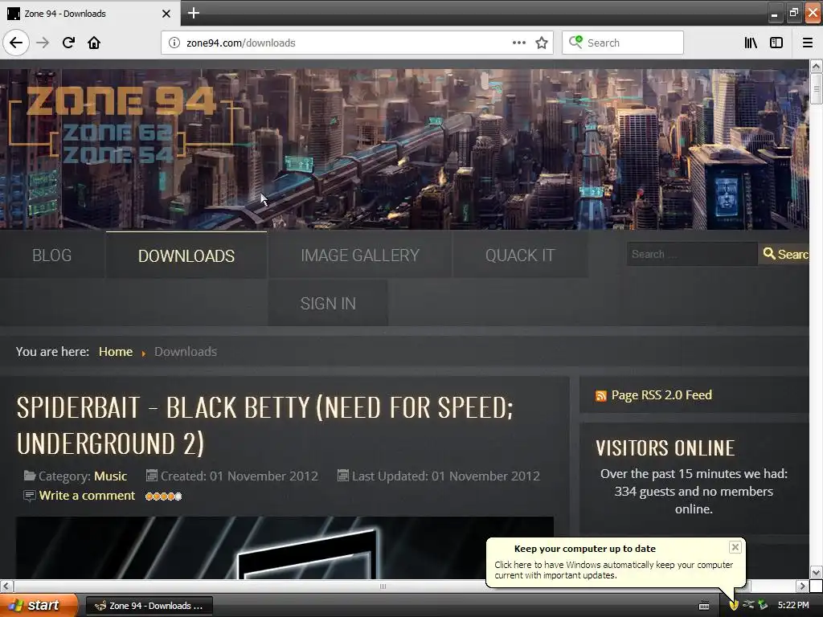Click the Created: 01 November 2012 text
This screenshot has width=823, height=617.
coord(239,476)
